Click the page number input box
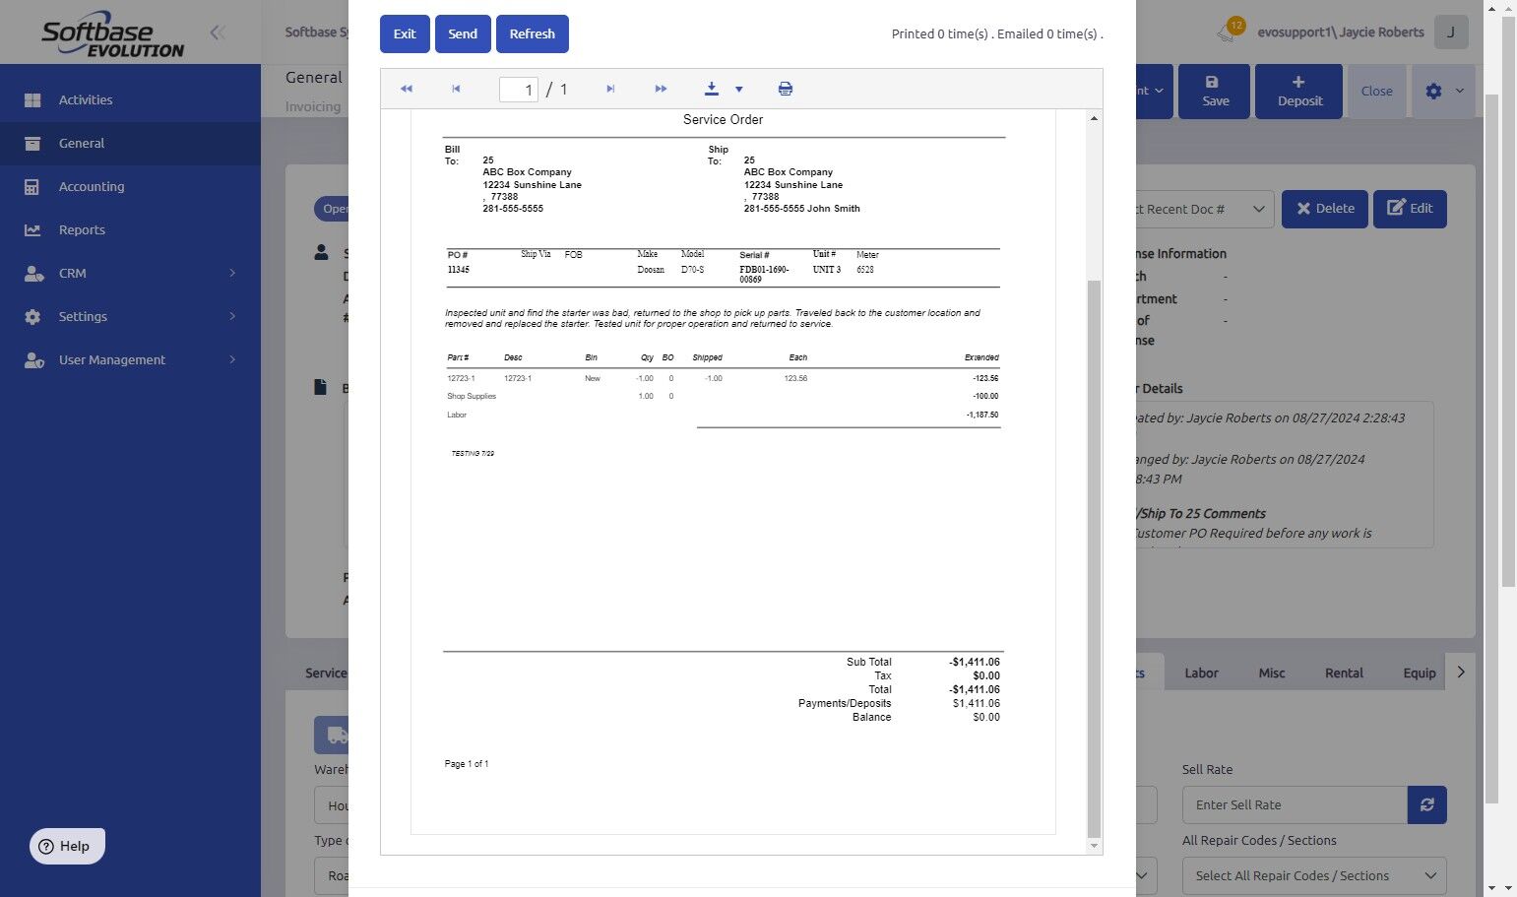This screenshot has width=1517, height=897. point(519,90)
